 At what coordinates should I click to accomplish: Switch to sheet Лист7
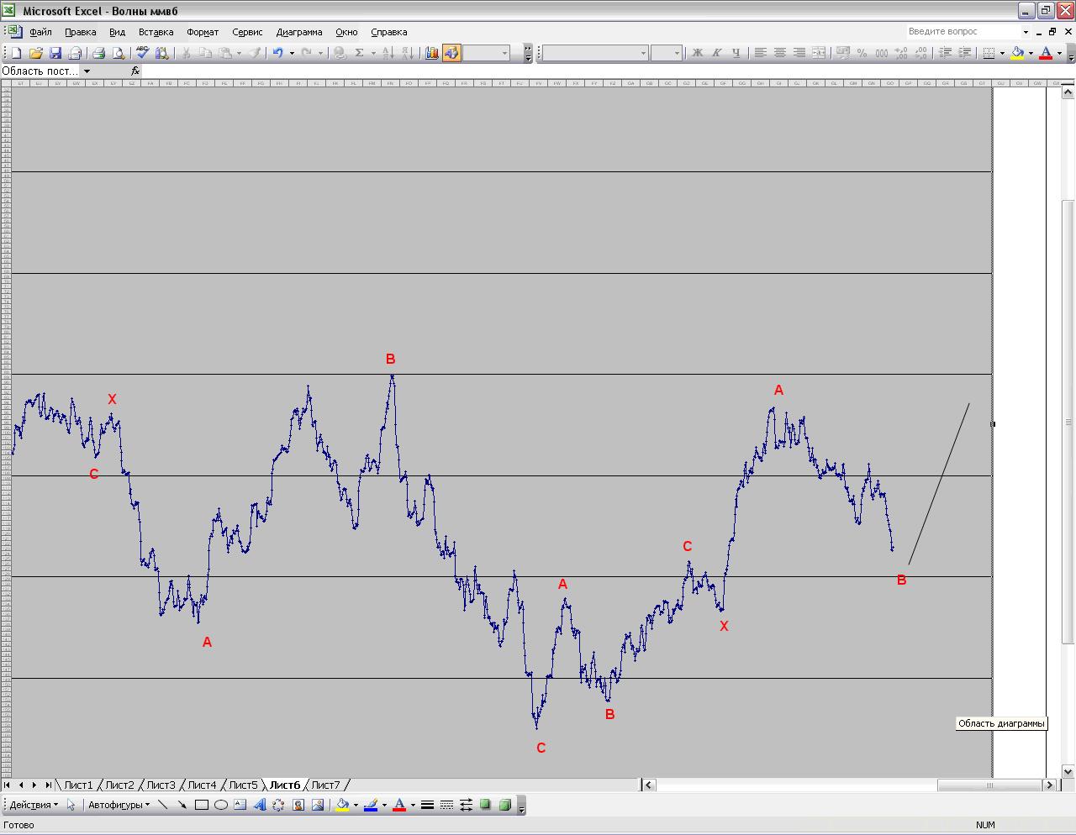tap(326, 785)
